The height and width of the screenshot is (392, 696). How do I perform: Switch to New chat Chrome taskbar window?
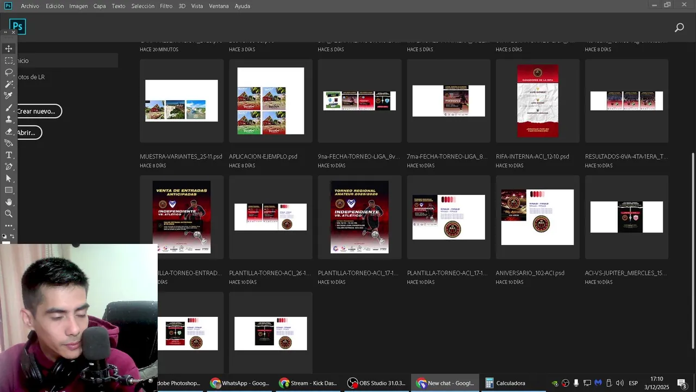pos(445,383)
